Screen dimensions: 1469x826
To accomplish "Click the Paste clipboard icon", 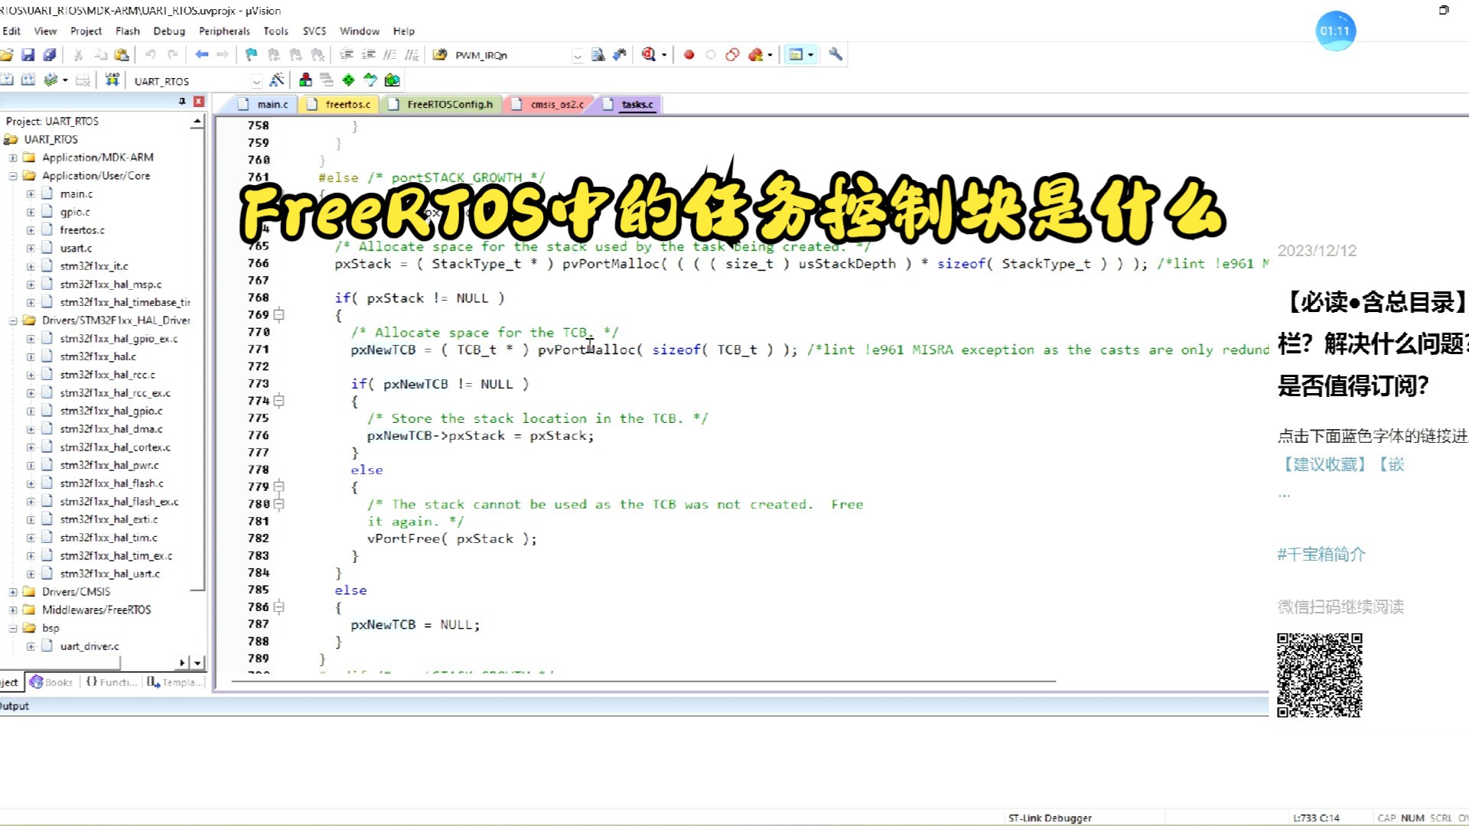I will (122, 54).
